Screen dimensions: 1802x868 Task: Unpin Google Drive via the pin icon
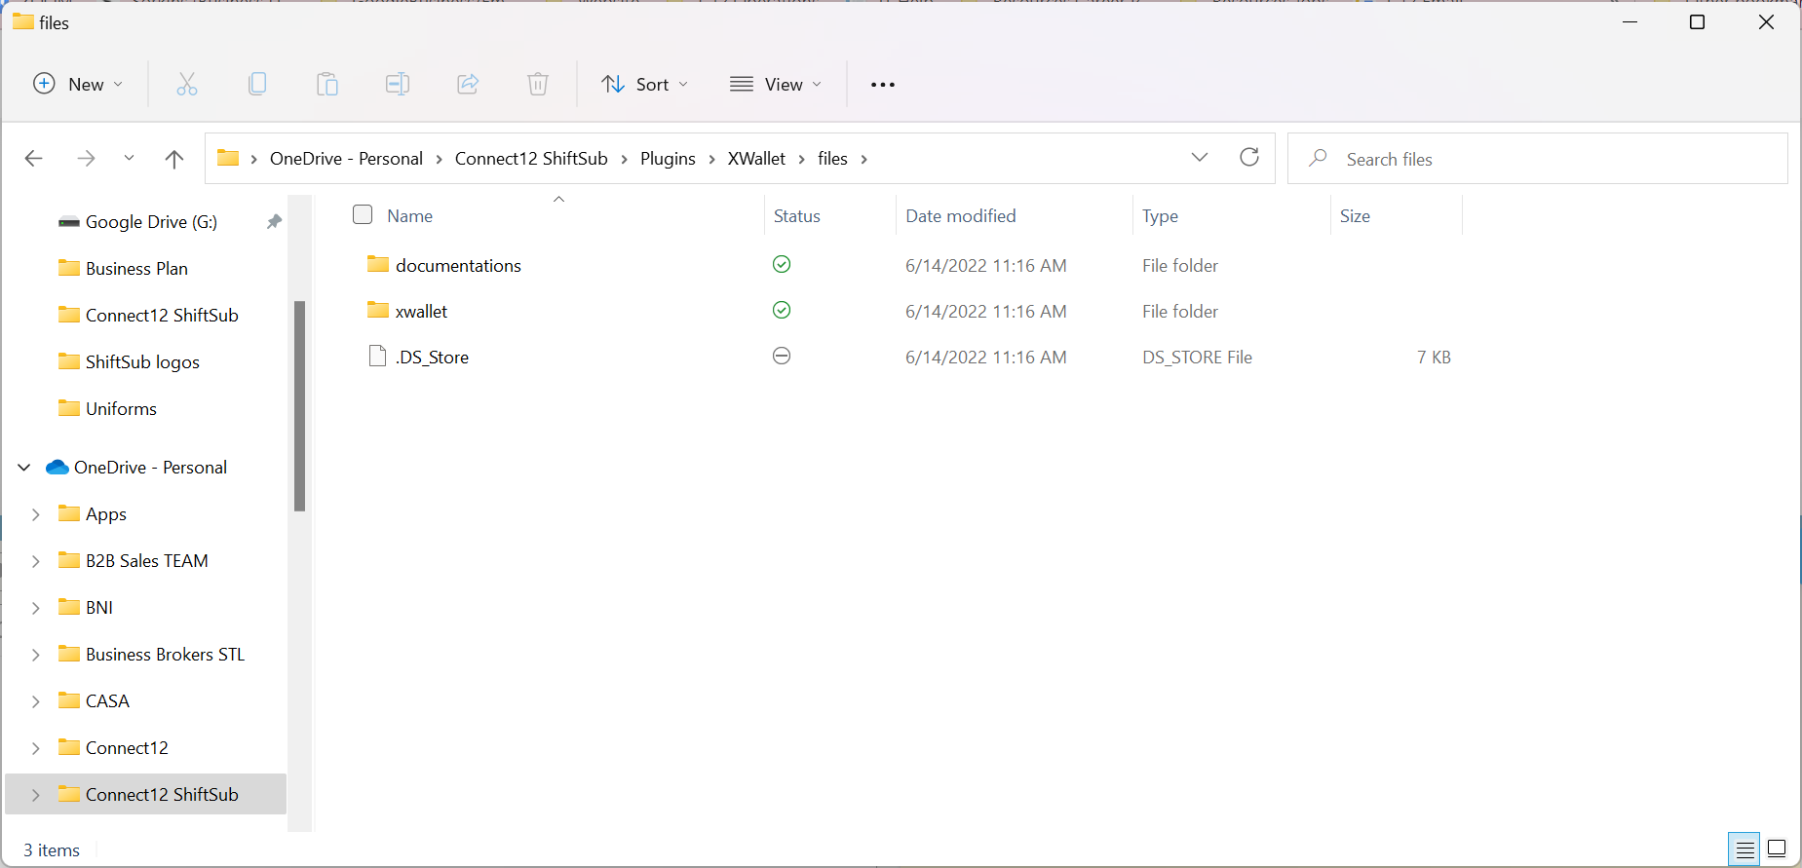274,222
